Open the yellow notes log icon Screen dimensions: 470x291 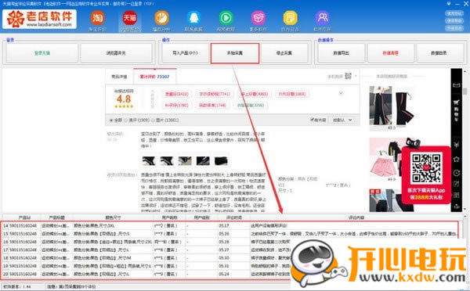point(290,18)
